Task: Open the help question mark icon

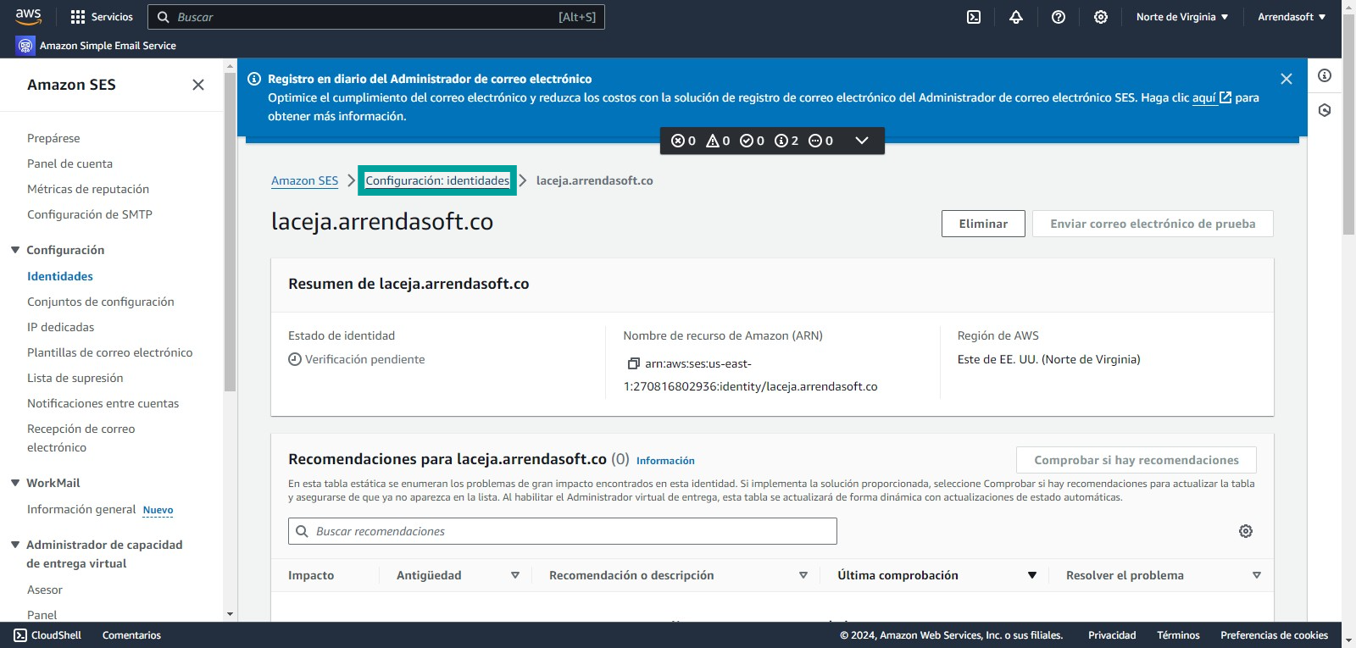Action: [x=1059, y=17]
